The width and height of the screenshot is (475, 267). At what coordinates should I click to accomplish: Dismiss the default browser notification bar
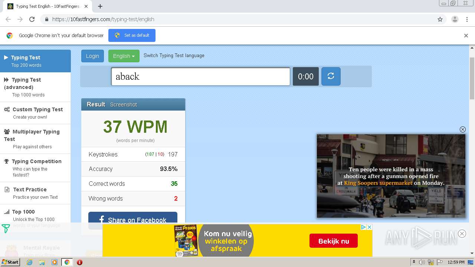[x=466, y=36]
